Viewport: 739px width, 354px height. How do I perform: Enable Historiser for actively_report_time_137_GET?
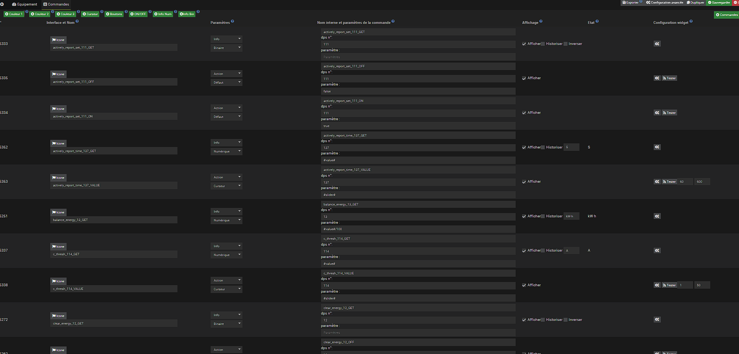(543, 147)
